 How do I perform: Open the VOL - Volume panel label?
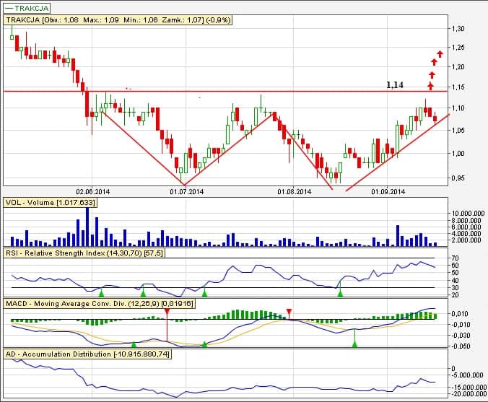tap(51, 203)
